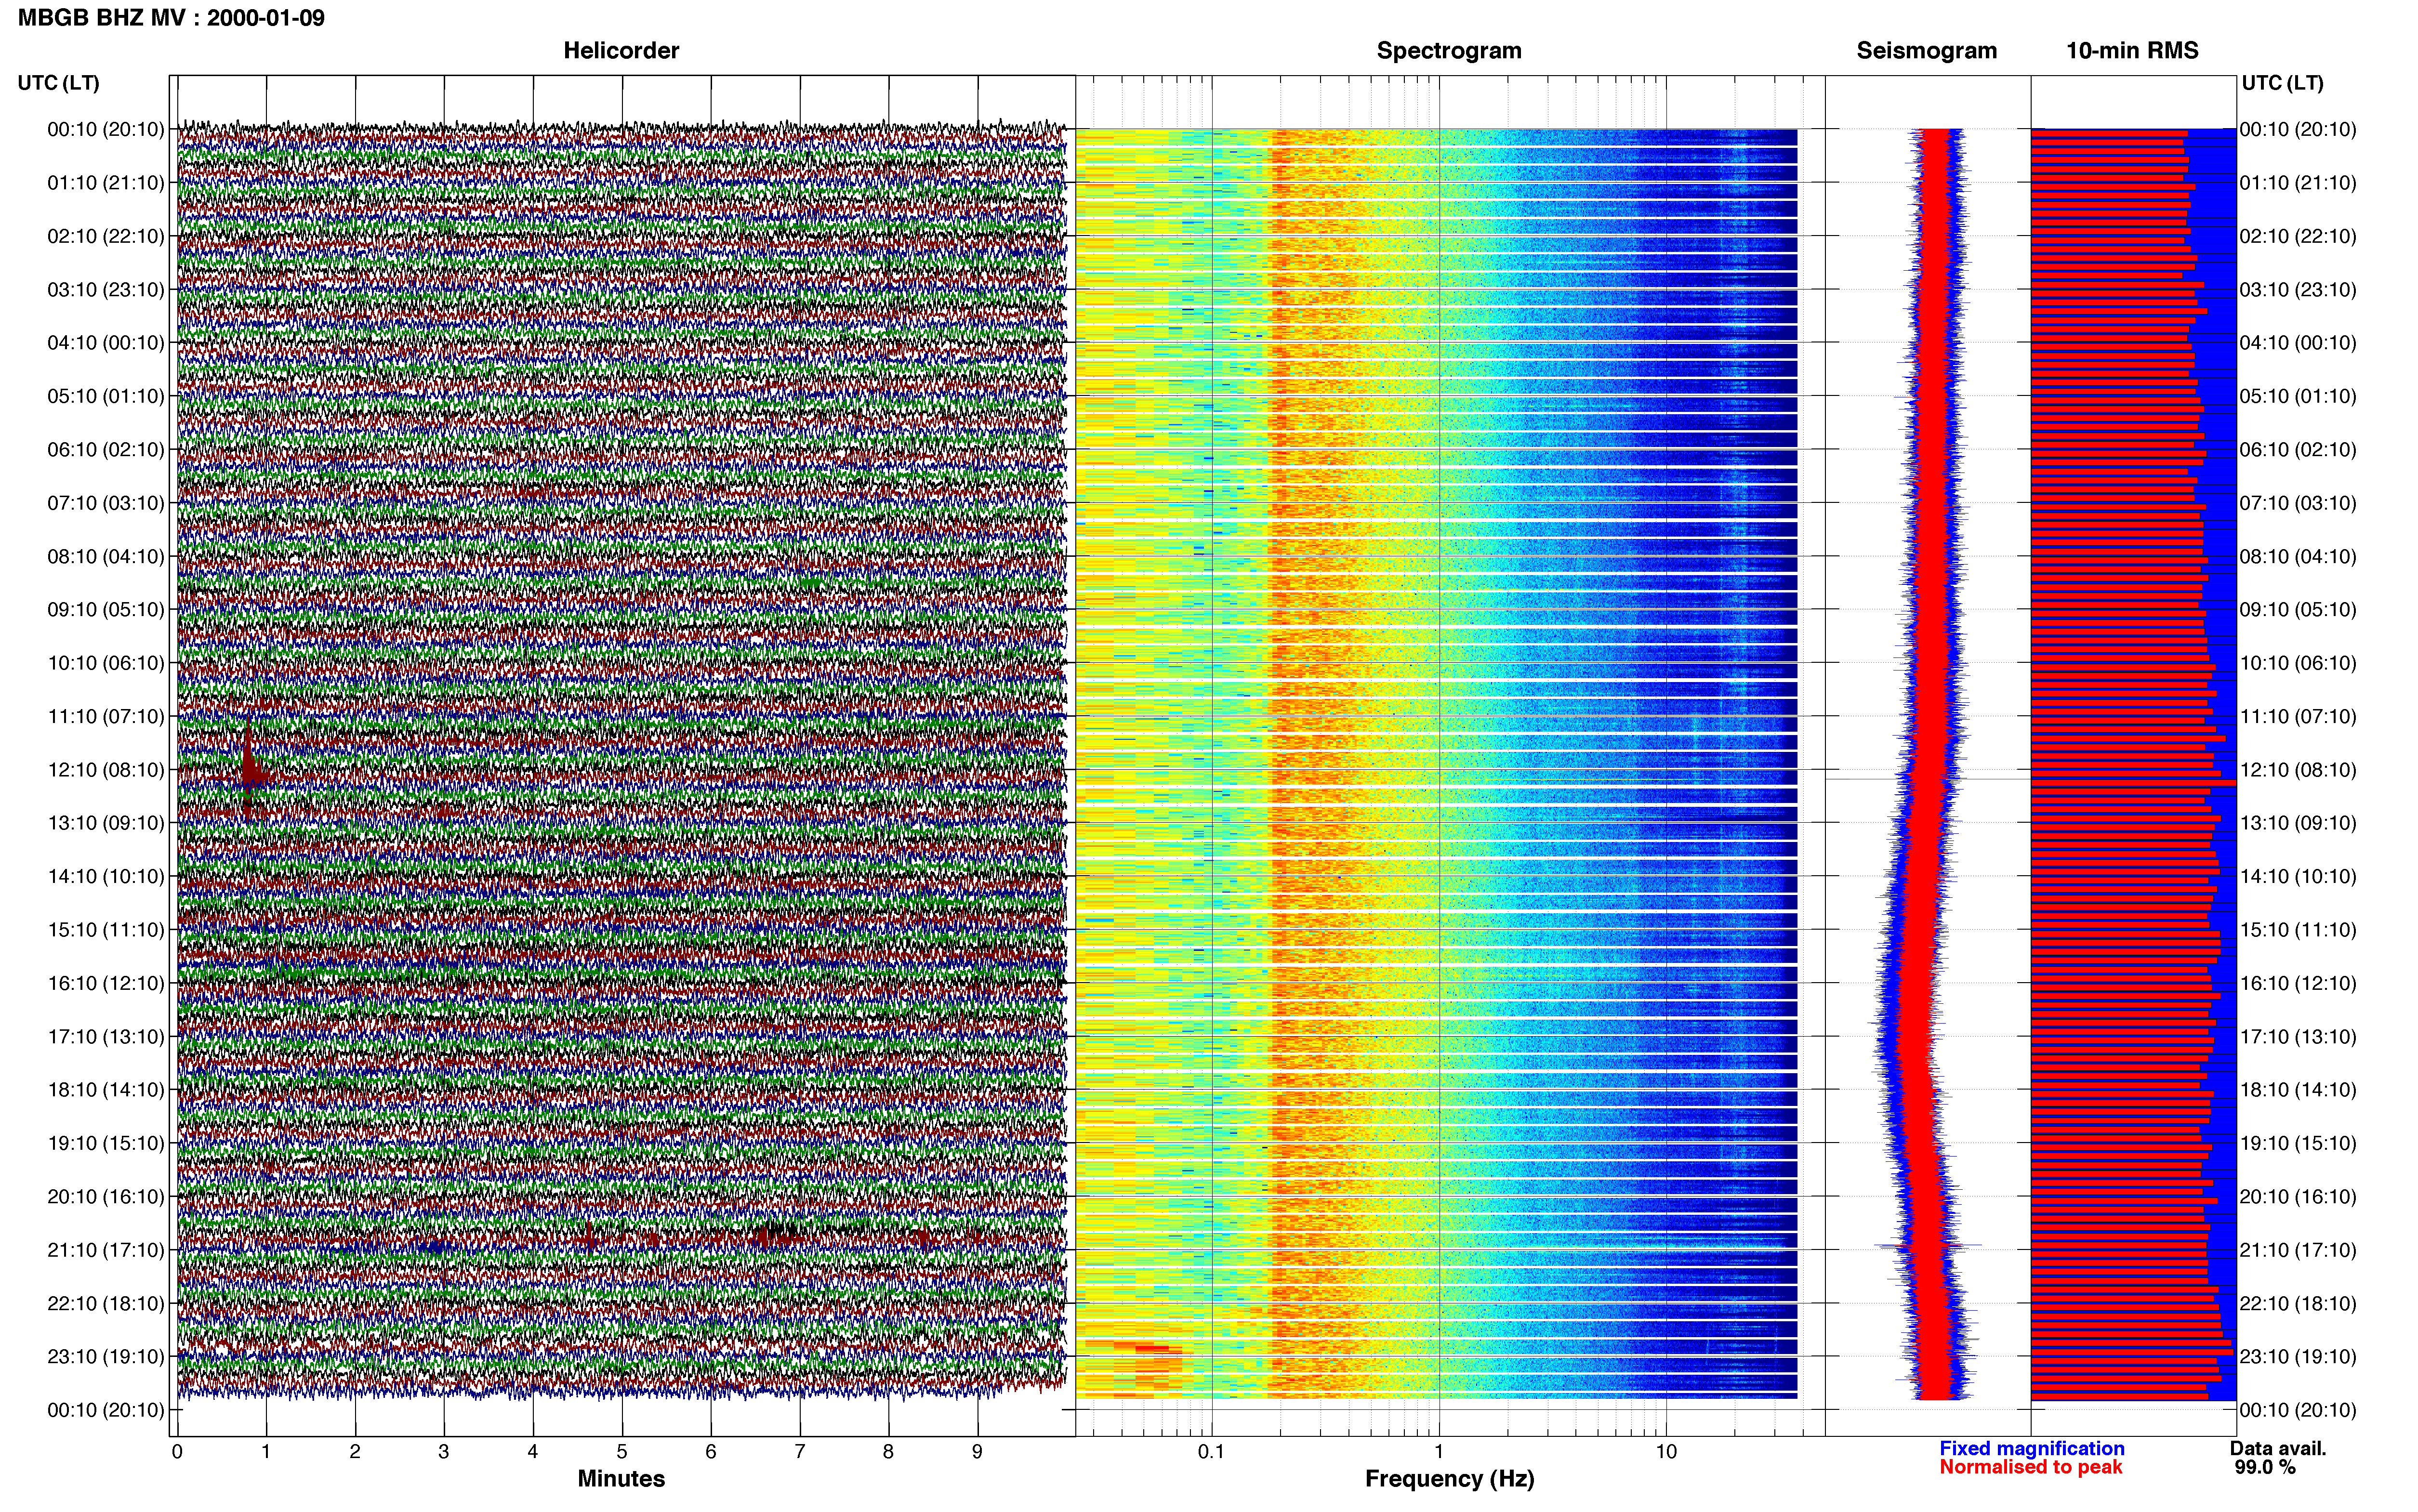Click left time label '16:10 (12:10)'
This screenshot has width=2418, height=1512.
pos(106,983)
